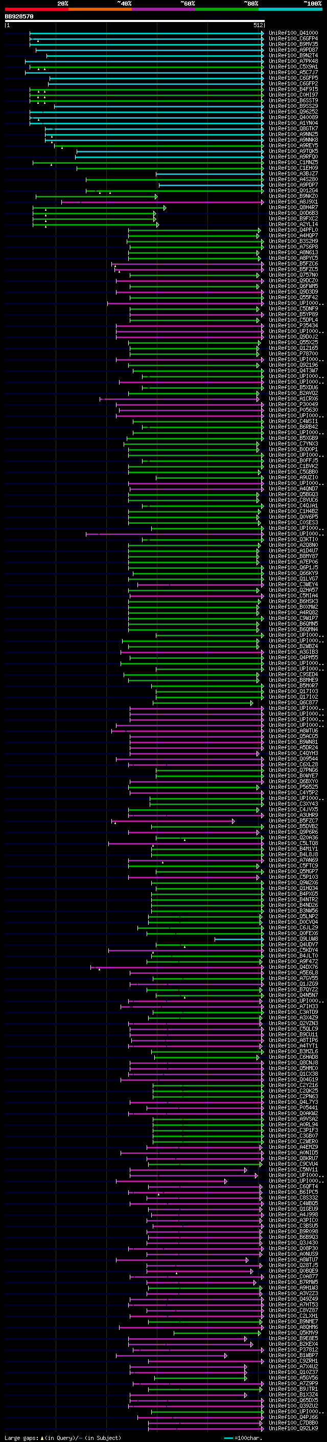Open hit UniRef100_B9MV35

click(x=293, y=44)
